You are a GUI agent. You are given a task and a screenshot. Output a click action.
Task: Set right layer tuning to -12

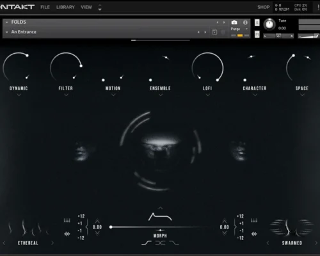coord(240,238)
